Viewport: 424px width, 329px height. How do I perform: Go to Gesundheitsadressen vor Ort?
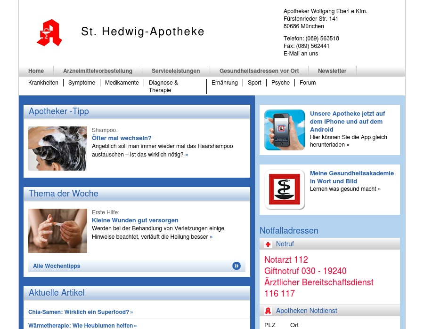[259, 71]
